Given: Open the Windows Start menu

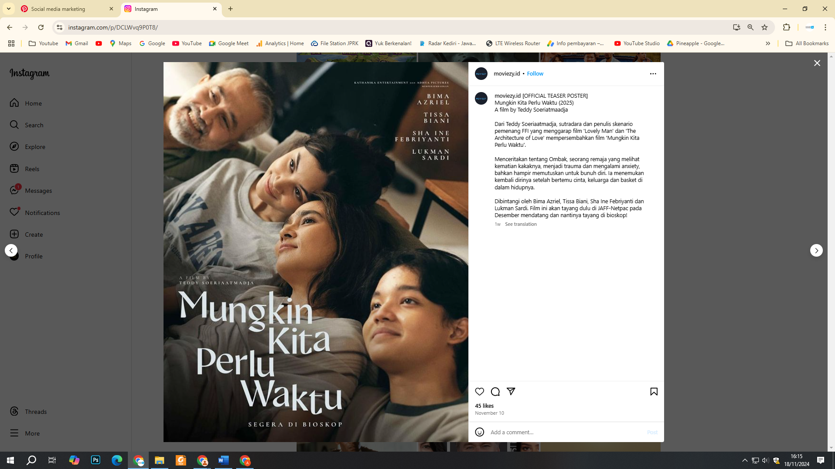Looking at the screenshot, I should coord(10,460).
